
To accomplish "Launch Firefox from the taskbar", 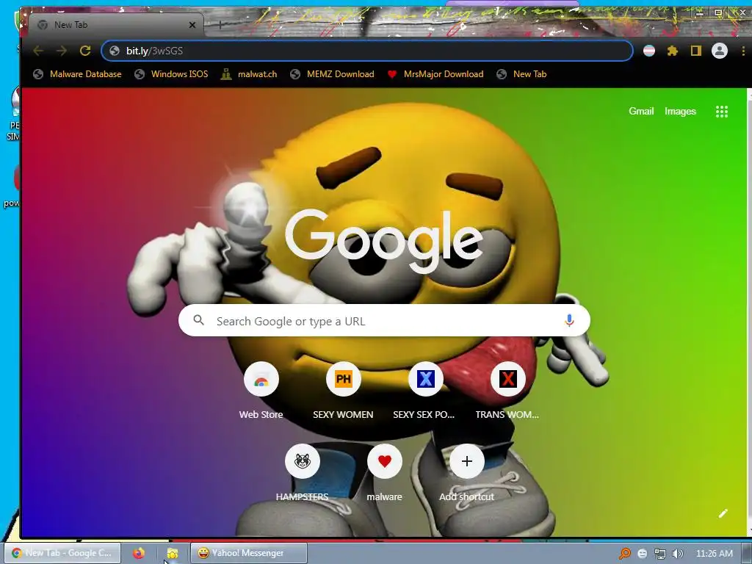I will (139, 553).
